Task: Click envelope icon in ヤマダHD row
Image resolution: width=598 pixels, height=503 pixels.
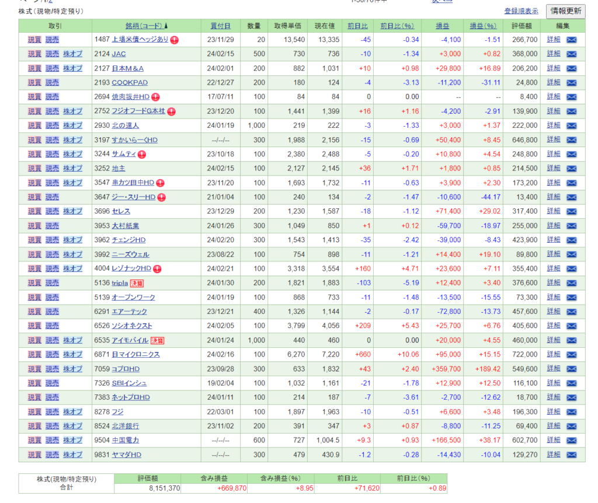Action: (x=572, y=454)
